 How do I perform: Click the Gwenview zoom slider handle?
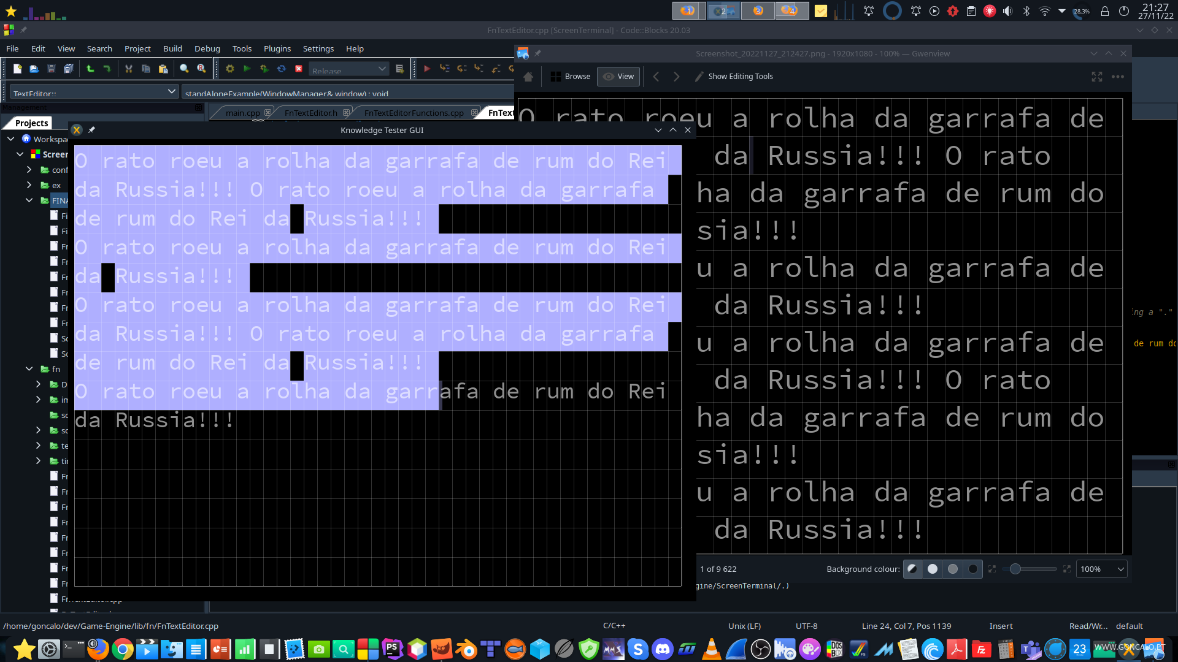click(x=1015, y=569)
